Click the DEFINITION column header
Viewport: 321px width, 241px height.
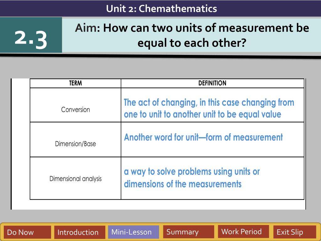212,83
